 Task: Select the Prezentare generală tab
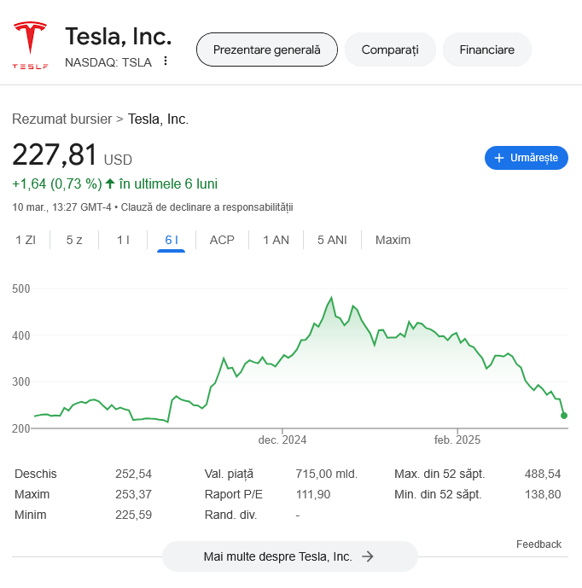(x=267, y=49)
